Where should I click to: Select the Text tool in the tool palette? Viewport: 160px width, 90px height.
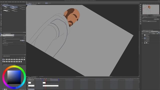coord(1,30)
